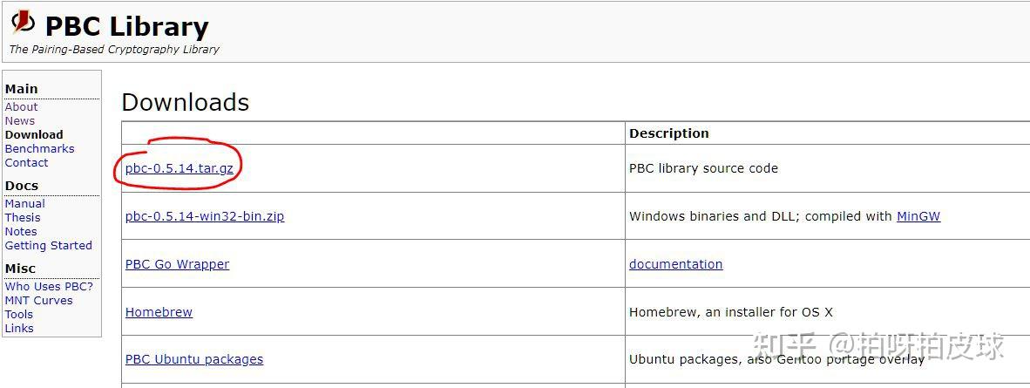This screenshot has height=388, width=1030.
Task: Open the Go Wrapper documentation link
Action: coord(675,264)
